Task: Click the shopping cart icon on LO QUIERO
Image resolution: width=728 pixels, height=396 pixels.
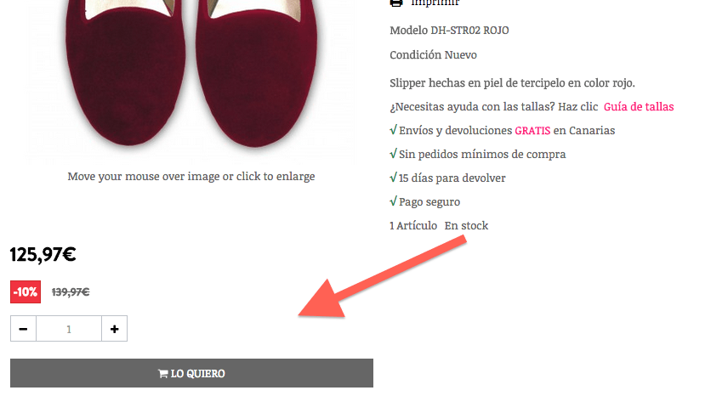Action: click(x=163, y=373)
